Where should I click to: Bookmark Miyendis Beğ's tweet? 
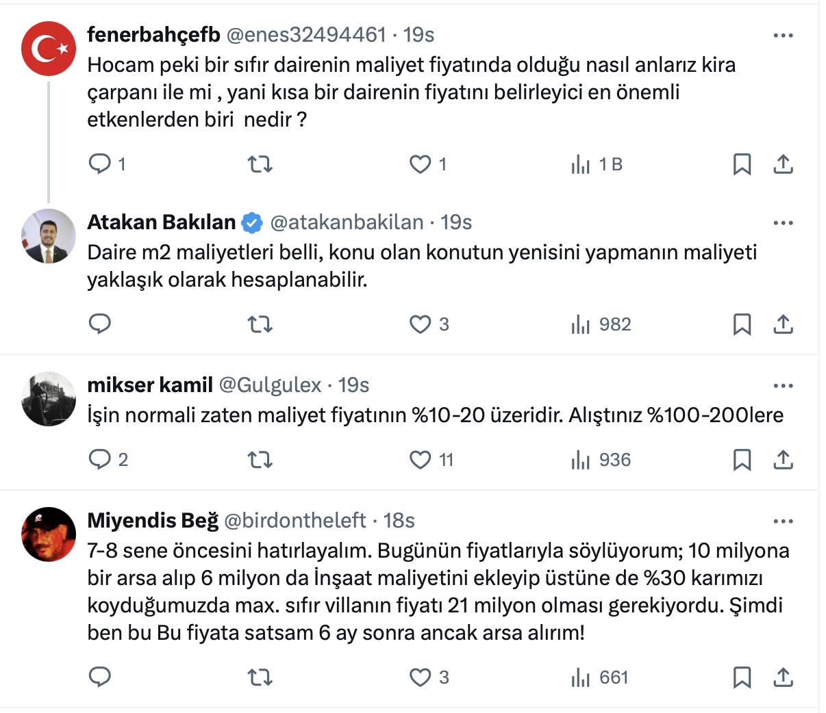click(x=742, y=677)
